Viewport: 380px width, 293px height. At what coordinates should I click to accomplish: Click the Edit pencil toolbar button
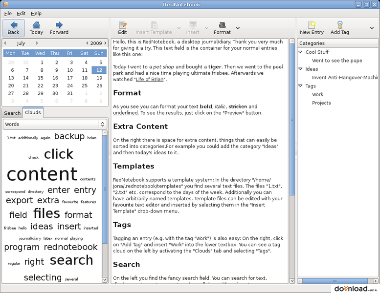(x=123, y=28)
